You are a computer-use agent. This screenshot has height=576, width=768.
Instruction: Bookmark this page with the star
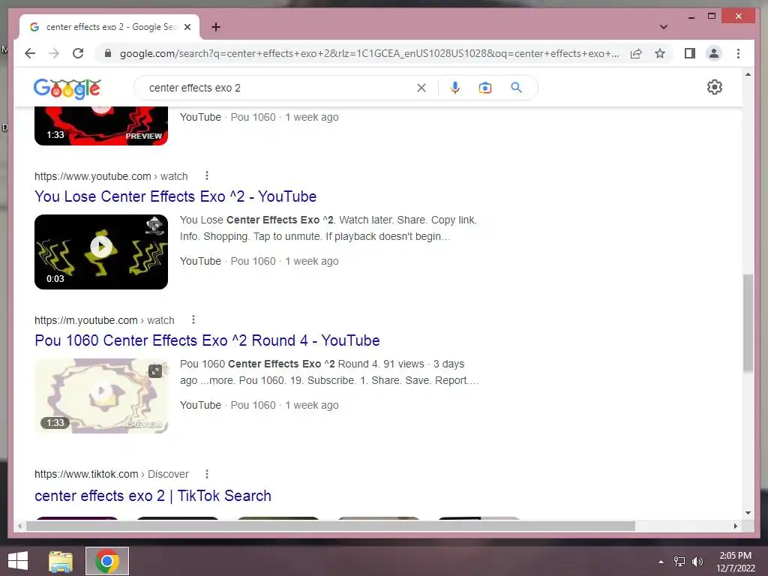[660, 53]
